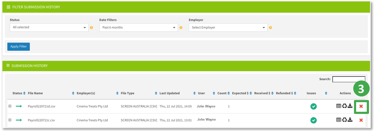Click the help icon beside Status dropdown
This screenshot has width=374, height=131.
click(91, 27)
